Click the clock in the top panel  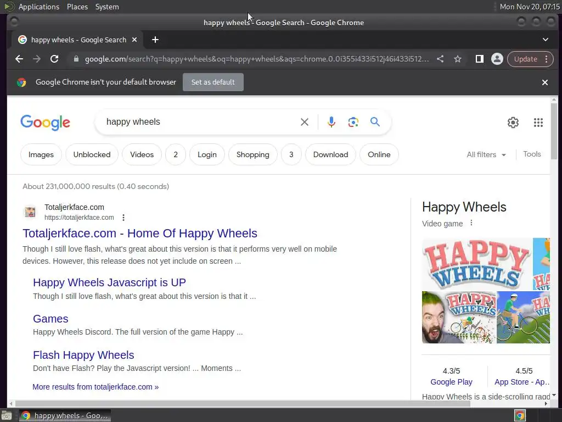[x=530, y=7]
